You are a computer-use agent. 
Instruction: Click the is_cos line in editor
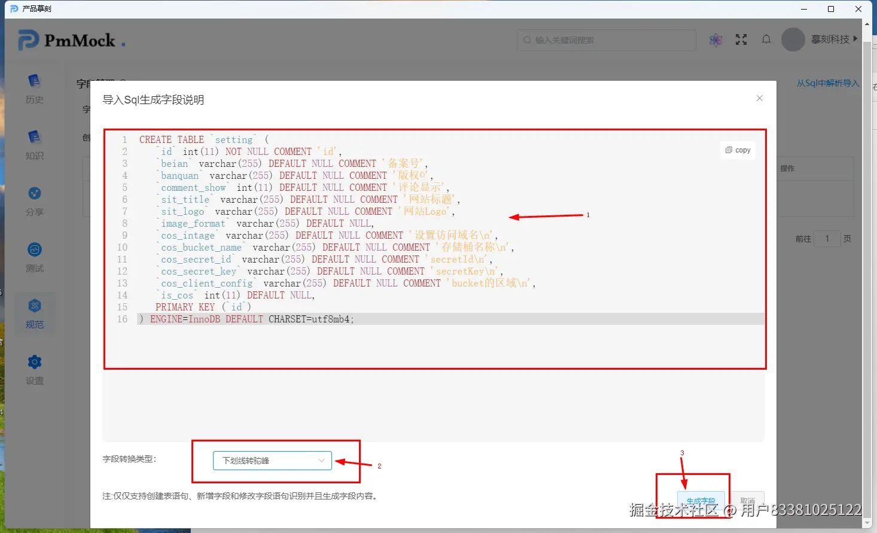pyautogui.click(x=235, y=295)
